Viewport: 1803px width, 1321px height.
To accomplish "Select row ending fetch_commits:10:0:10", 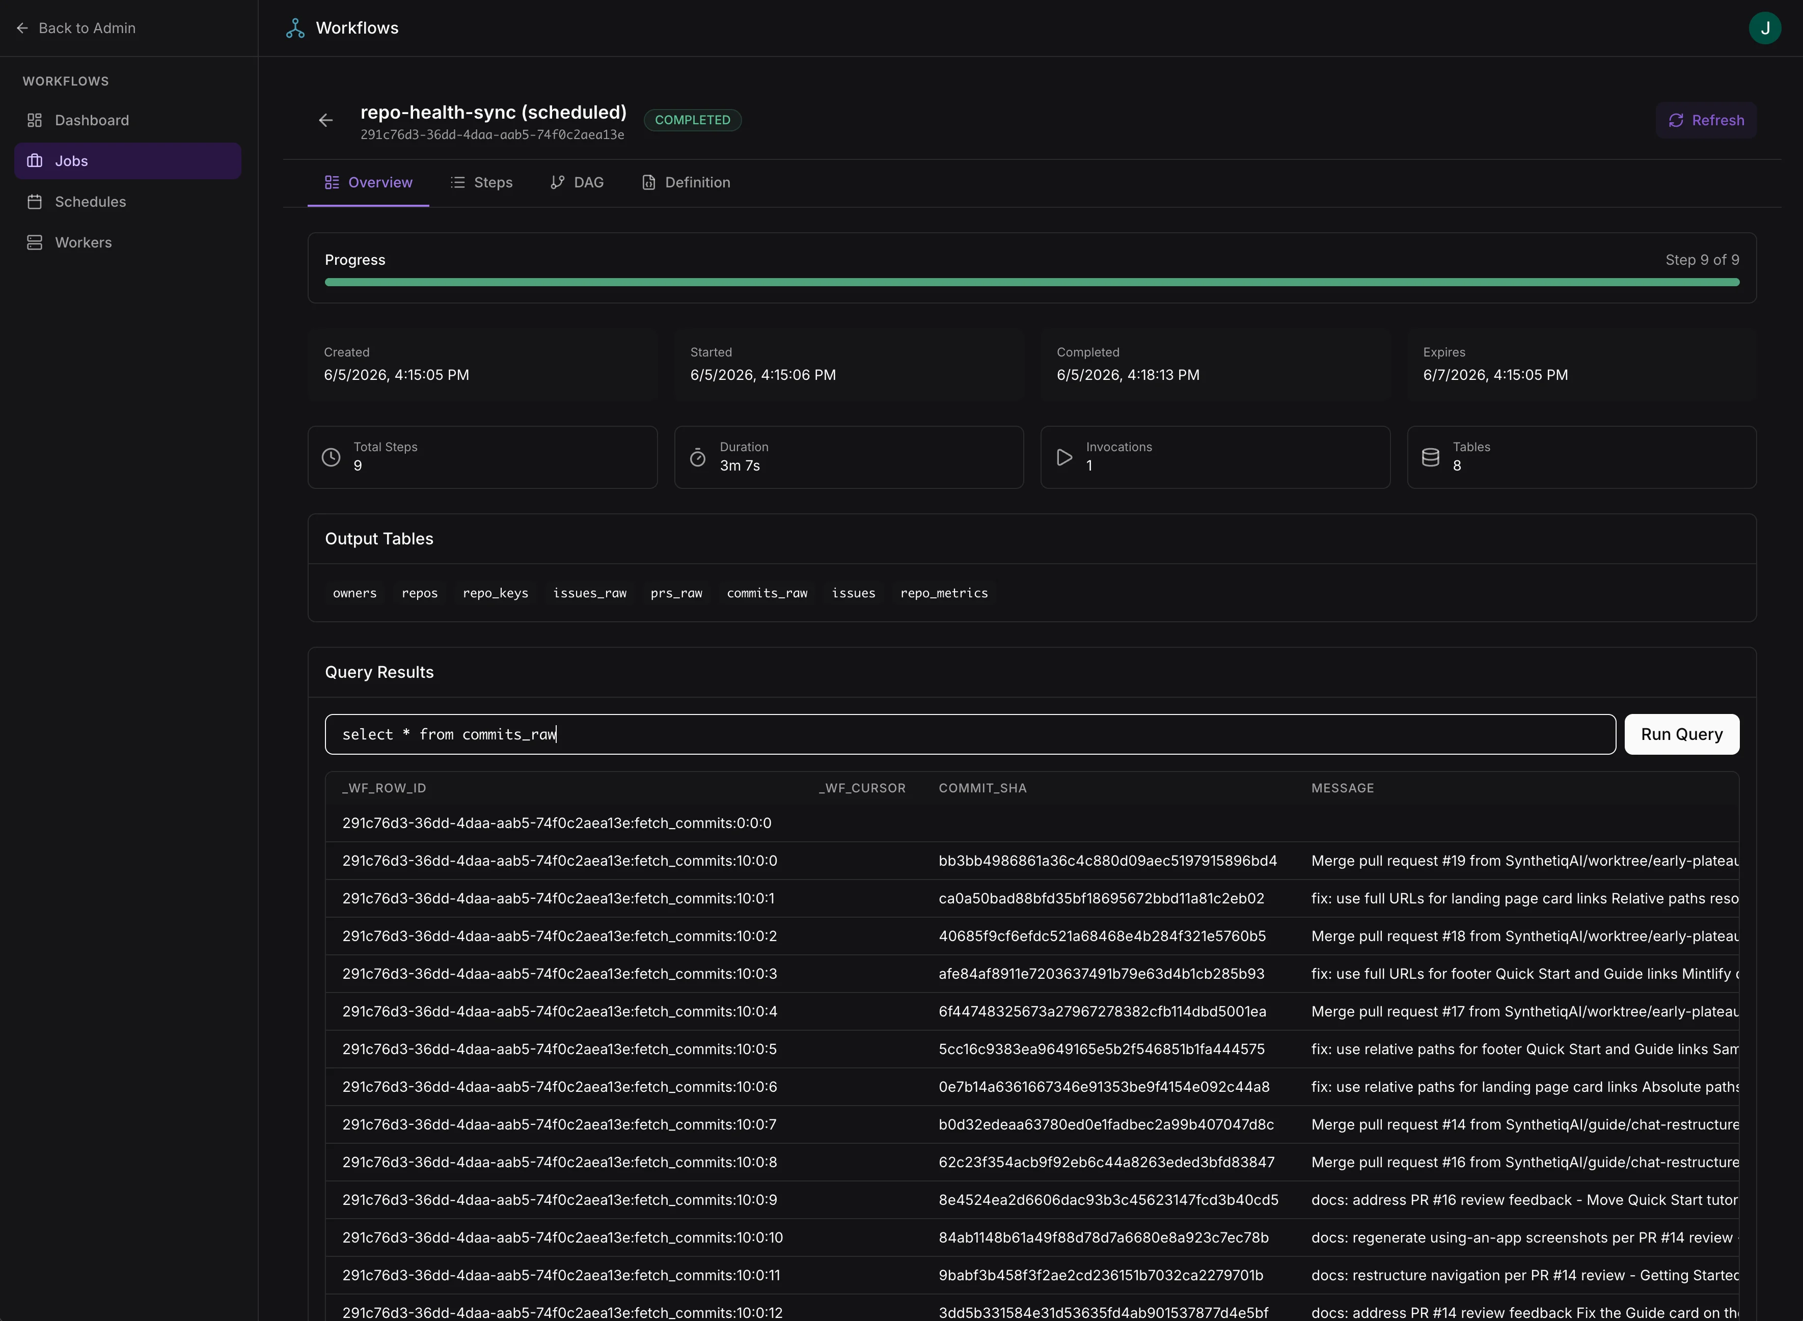I will coord(1031,1238).
